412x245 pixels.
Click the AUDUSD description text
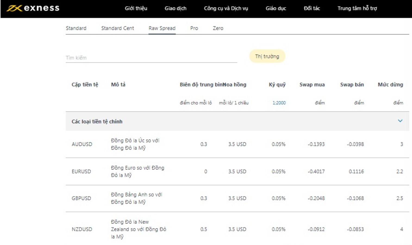click(135, 144)
